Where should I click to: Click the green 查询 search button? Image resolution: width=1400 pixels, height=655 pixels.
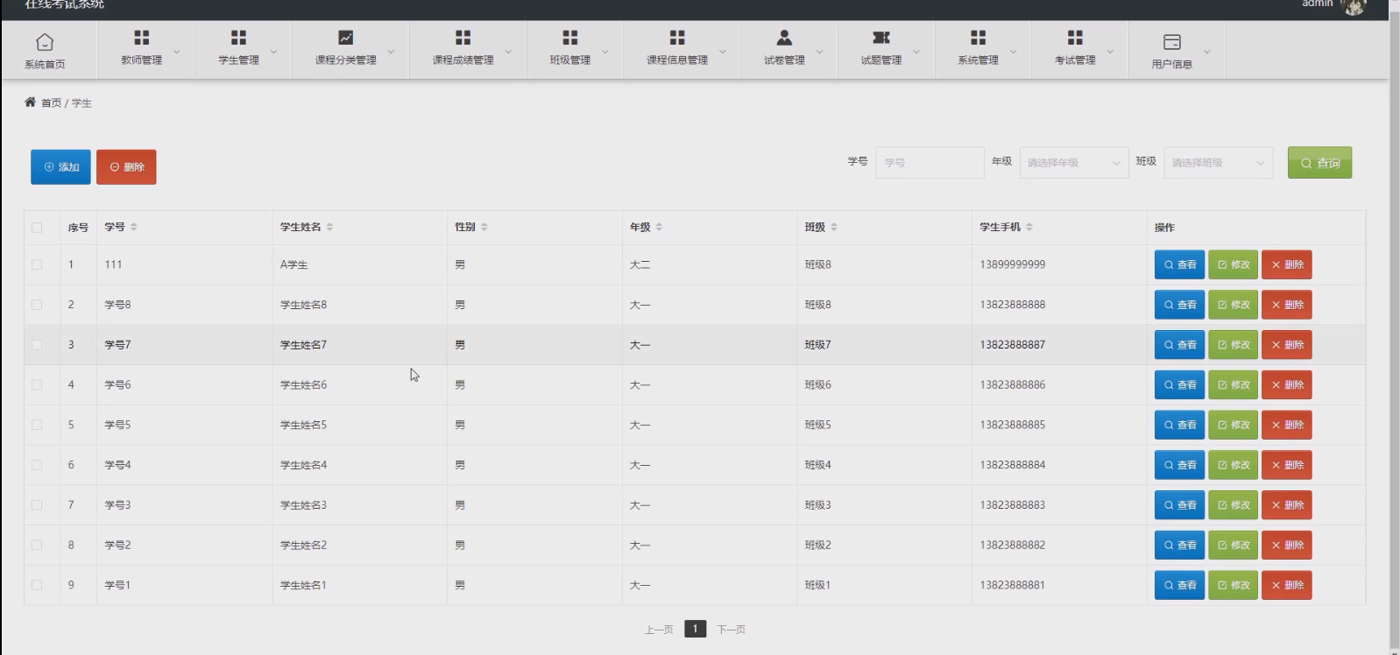(1319, 163)
